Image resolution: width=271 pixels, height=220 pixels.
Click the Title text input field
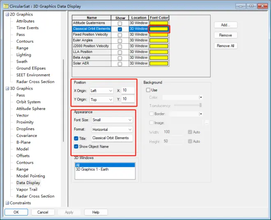(112, 138)
